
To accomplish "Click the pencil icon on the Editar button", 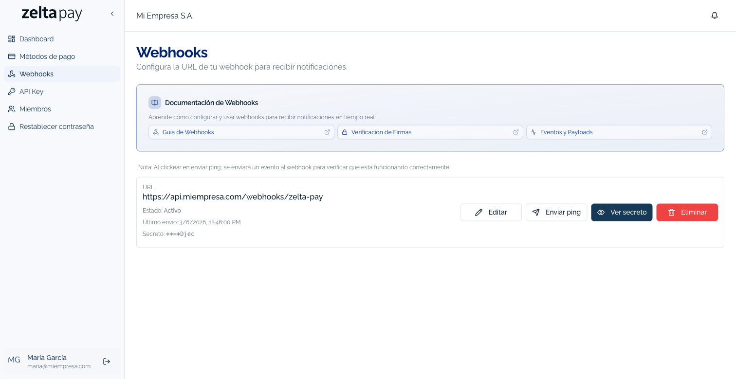I will (x=479, y=212).
